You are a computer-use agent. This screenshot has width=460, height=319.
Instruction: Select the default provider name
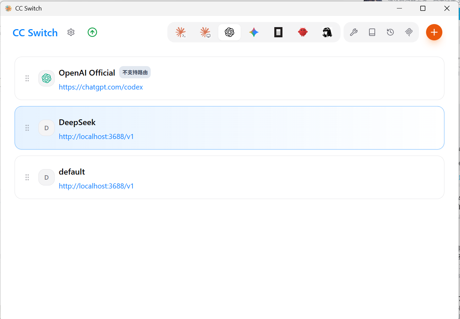click(72, 172)
